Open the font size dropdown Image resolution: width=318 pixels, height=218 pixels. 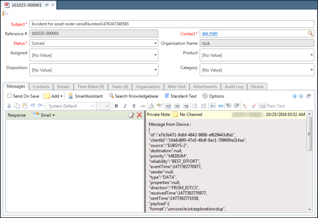[103, 106]
